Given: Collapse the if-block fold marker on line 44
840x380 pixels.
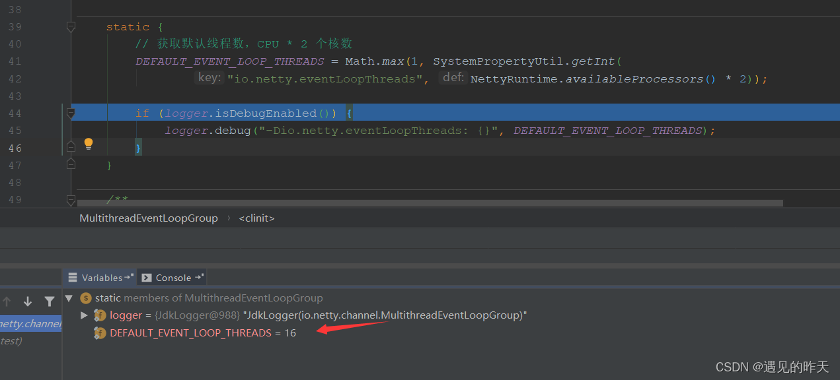Looking at the screenshot, I should click(71, 113).
